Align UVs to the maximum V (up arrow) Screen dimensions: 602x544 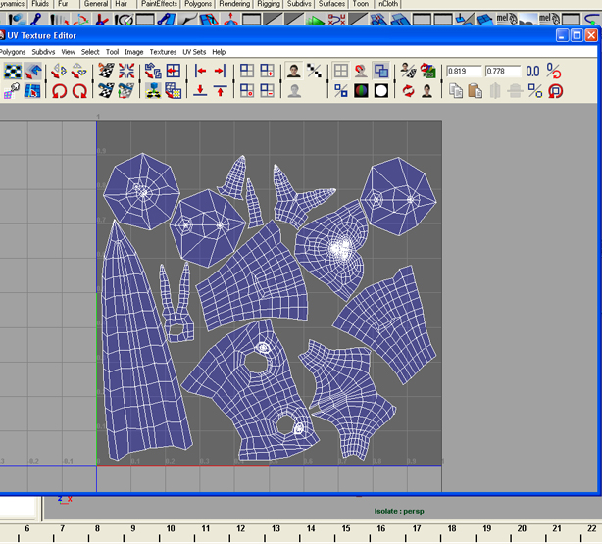pos(220,91)
